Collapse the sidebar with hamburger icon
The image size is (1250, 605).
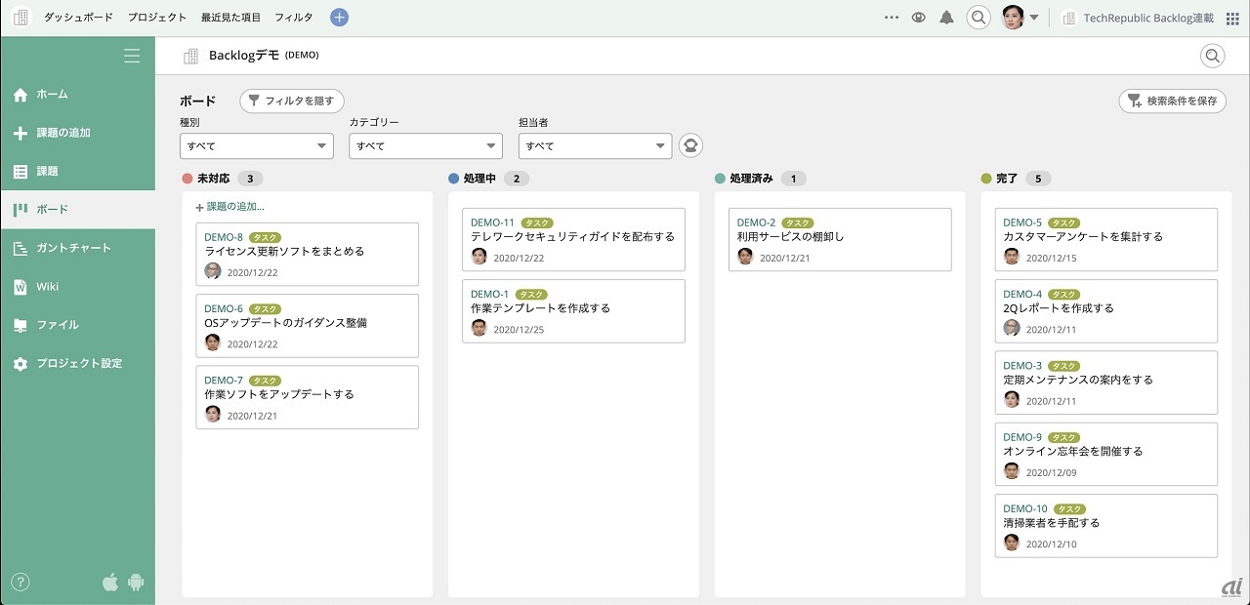(x=132, y=57)
